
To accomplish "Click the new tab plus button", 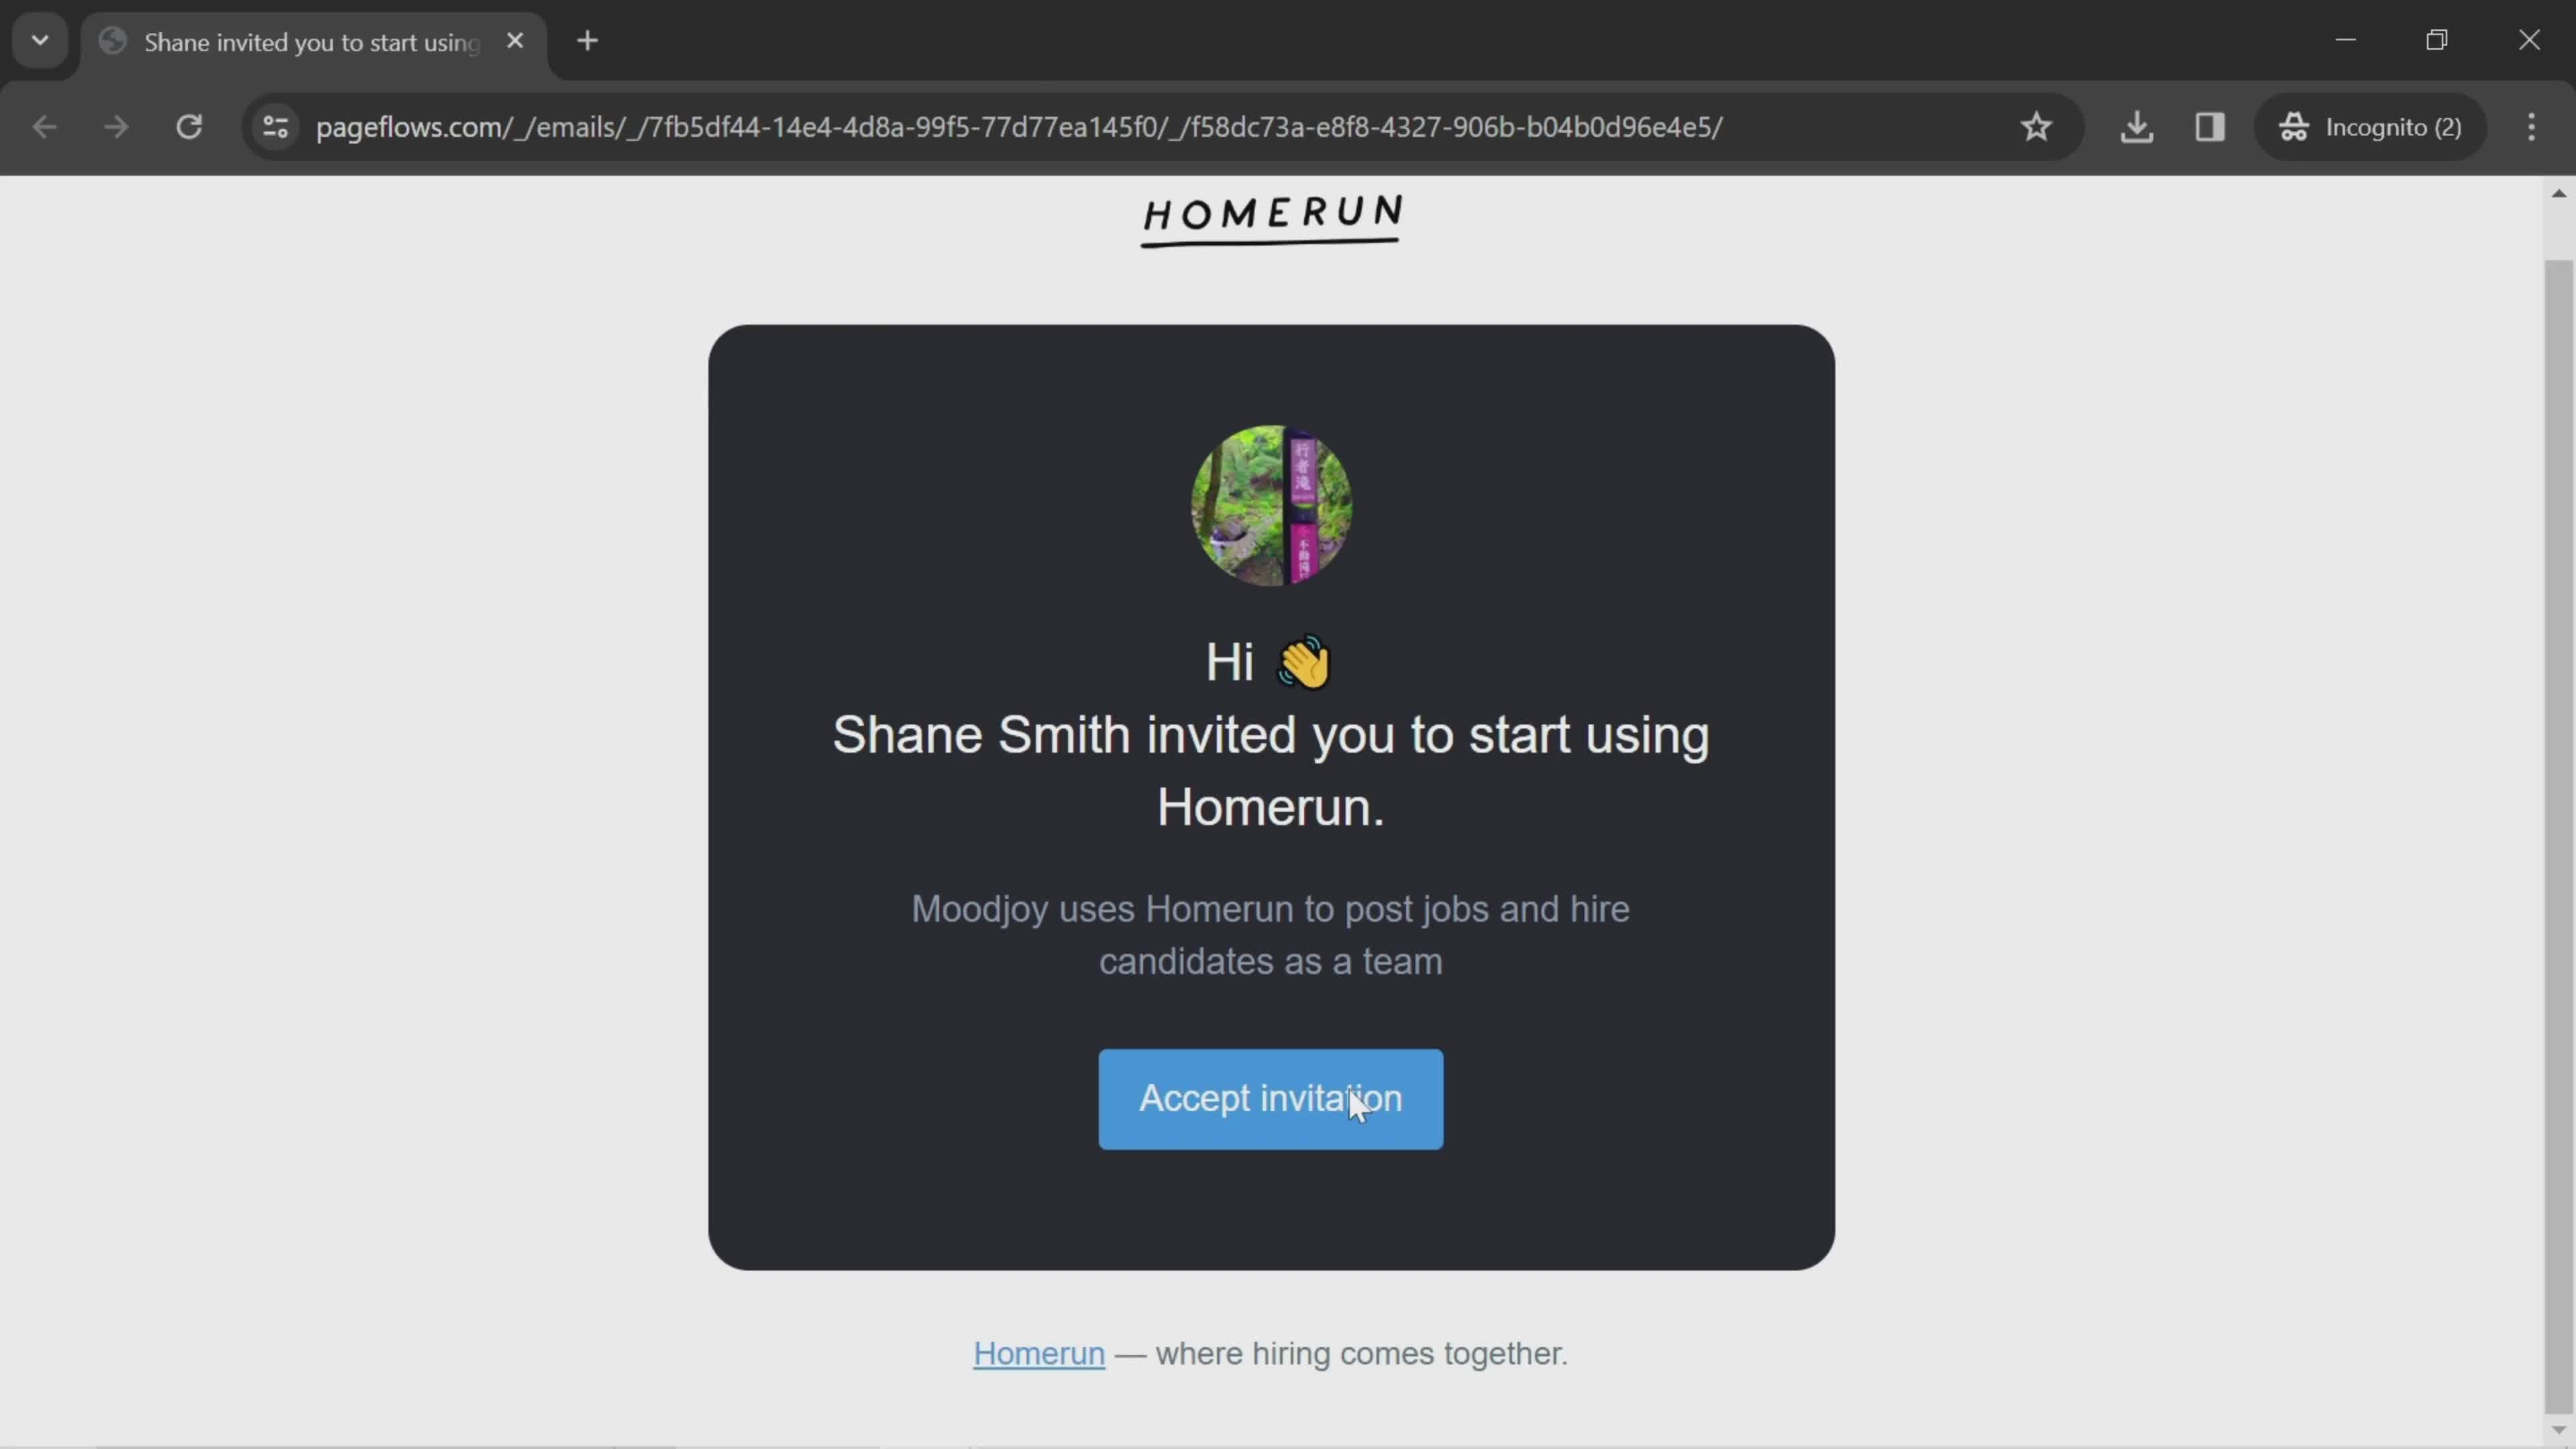I will click(586, 39).
